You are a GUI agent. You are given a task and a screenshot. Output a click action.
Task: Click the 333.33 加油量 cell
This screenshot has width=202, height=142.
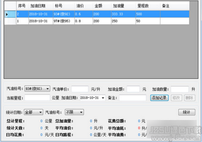click(x=123, y=14)
